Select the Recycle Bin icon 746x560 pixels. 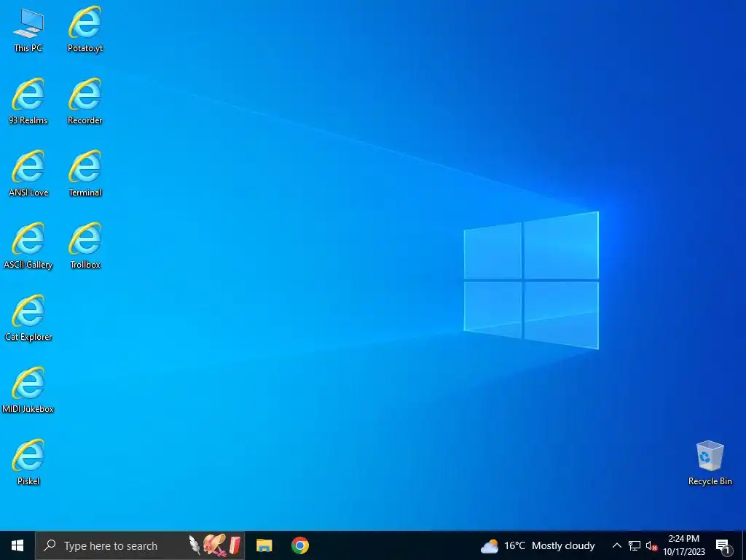coord(710,463)
